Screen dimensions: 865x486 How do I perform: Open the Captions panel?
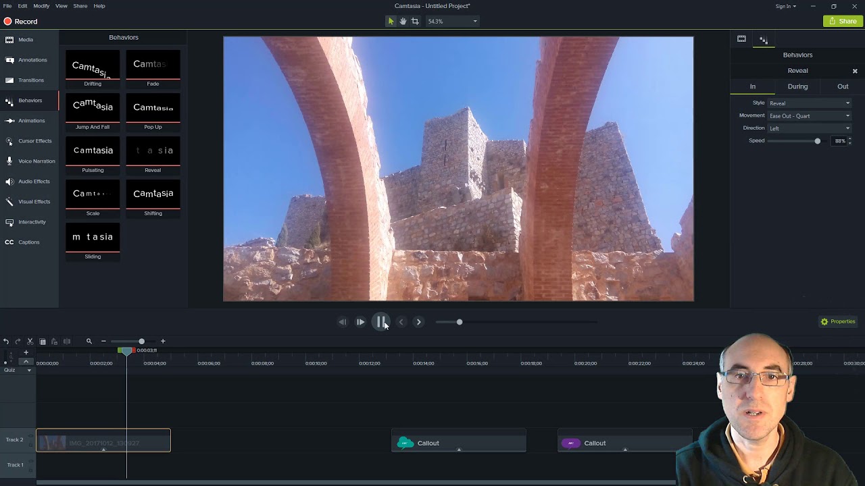29,242
